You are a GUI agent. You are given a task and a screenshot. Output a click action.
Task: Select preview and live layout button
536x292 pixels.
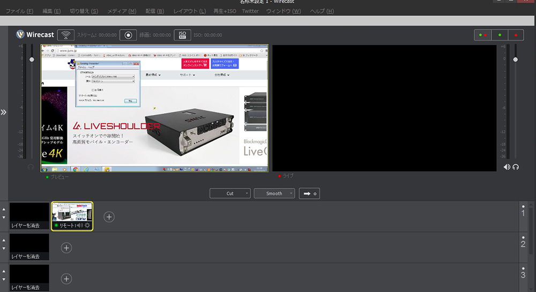pyautogui.click(x=483, y=35)
